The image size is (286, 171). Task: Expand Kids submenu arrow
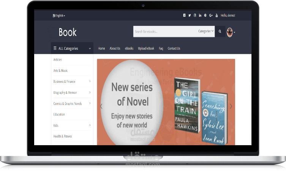click(x=90, y=125)
